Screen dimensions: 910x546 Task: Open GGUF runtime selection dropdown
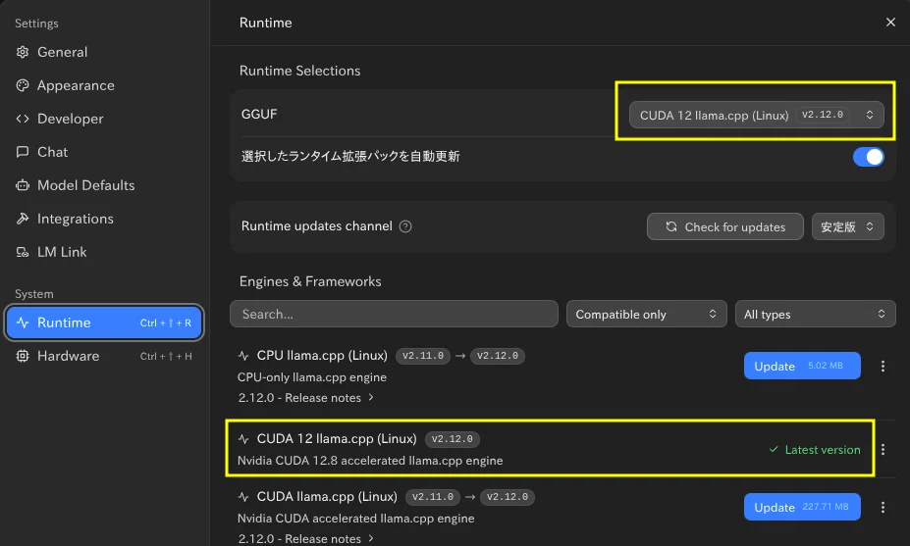(756, 115)
